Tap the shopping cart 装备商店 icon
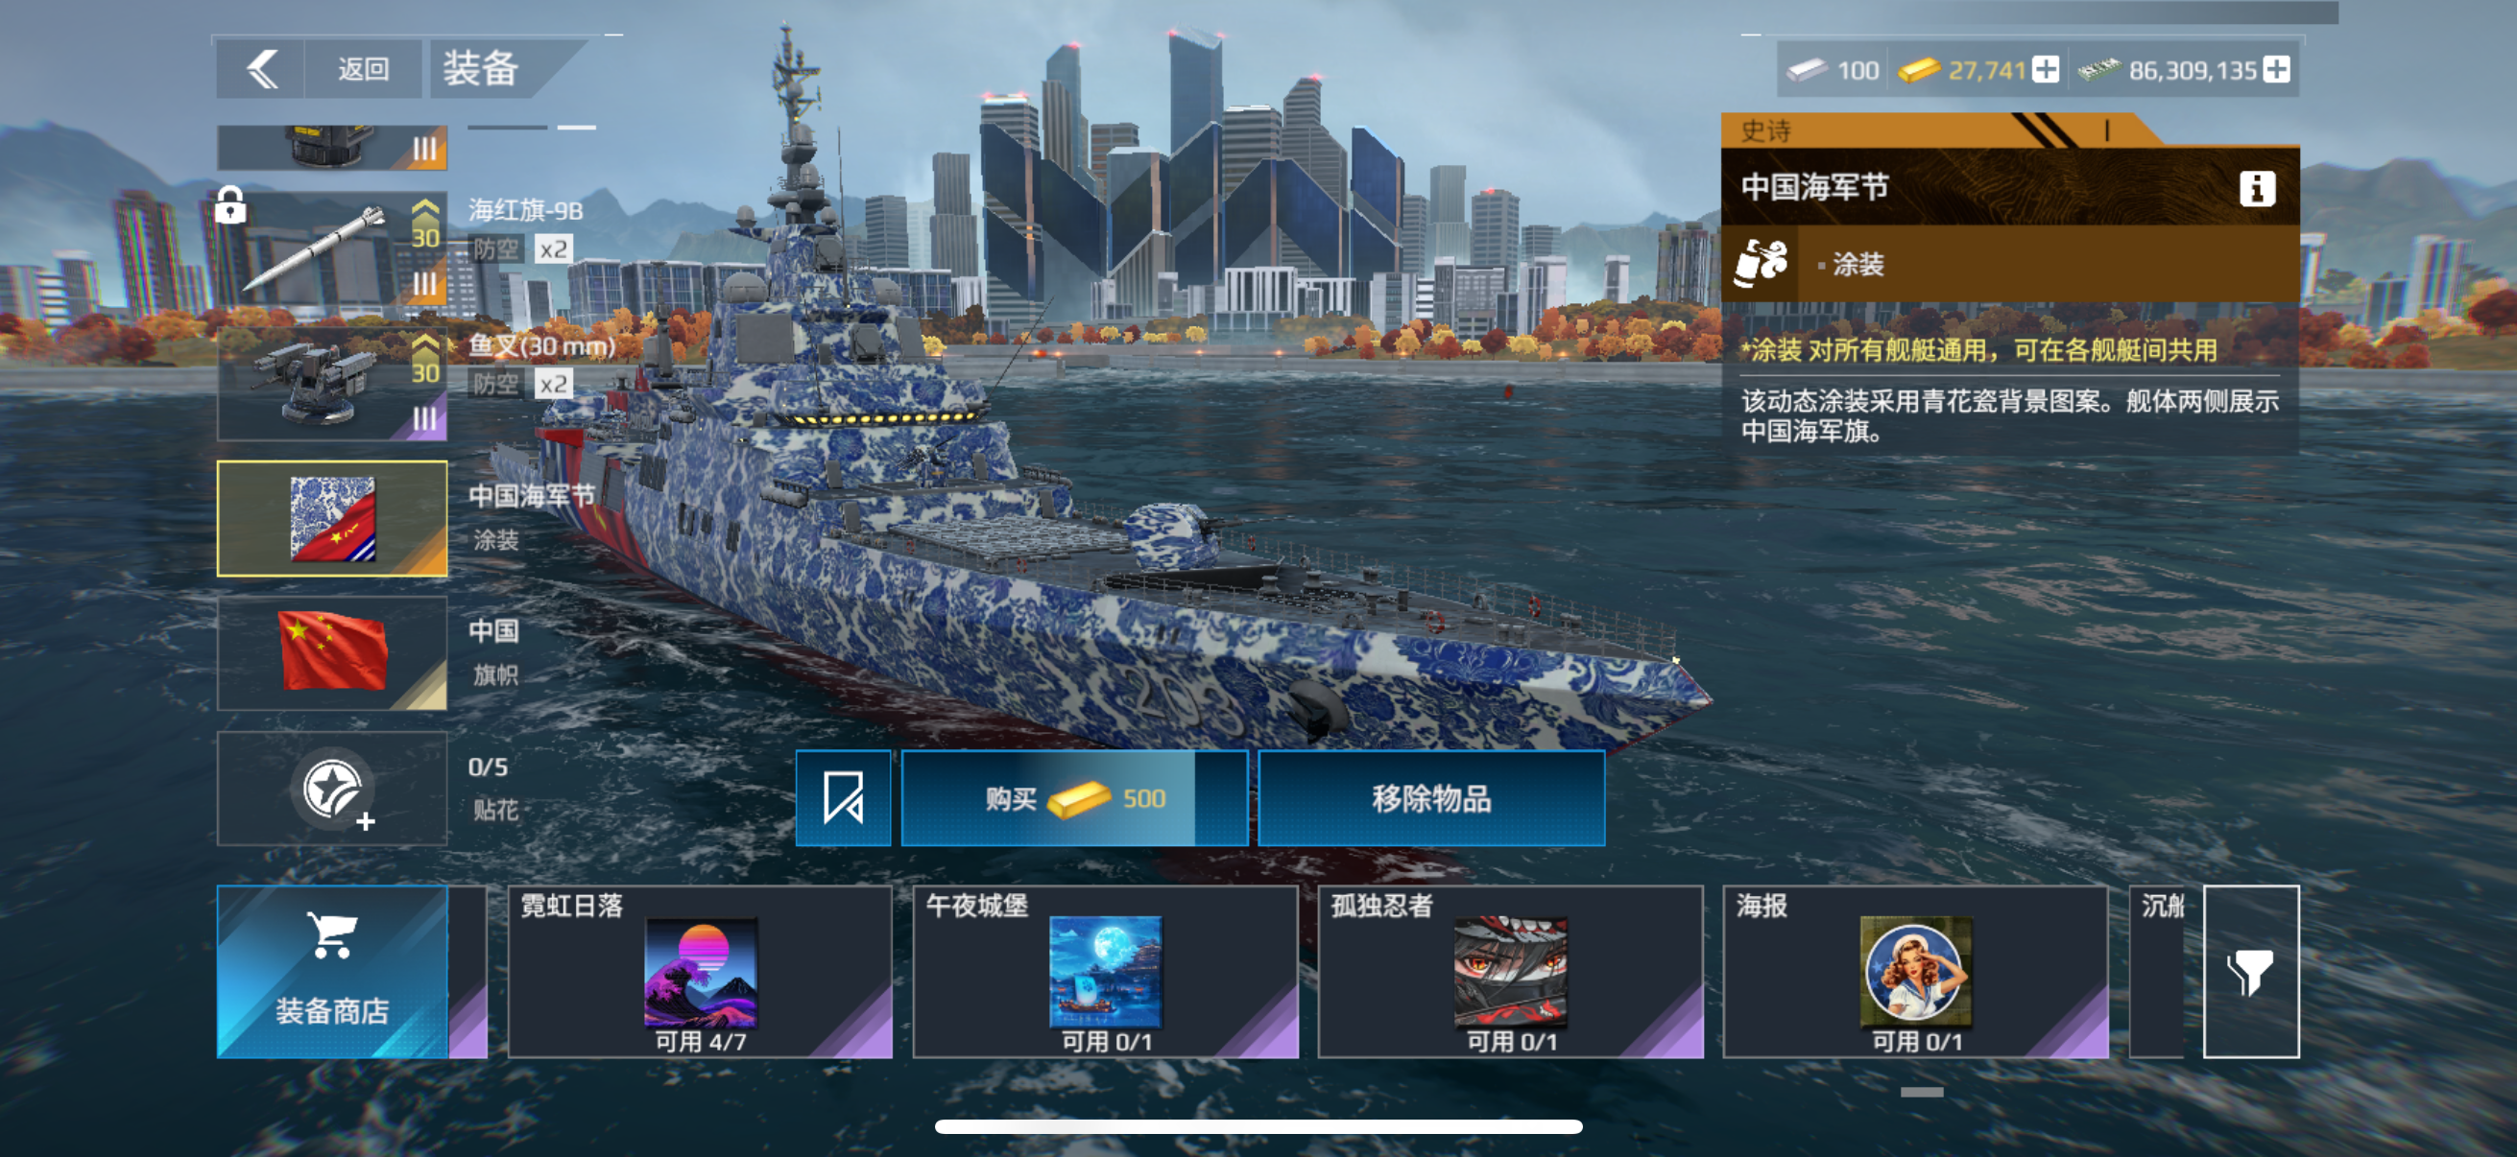Image resolution: width=2517 pixels, height=1157 pixels. (332, 972)
